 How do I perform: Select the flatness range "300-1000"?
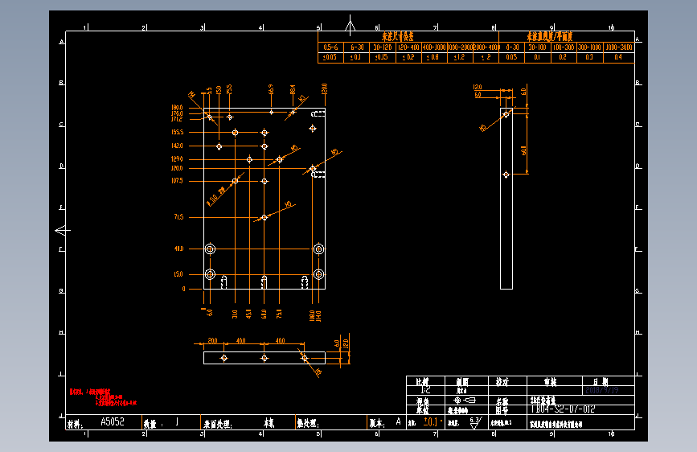pyautogui.click(x=589, y=47)
